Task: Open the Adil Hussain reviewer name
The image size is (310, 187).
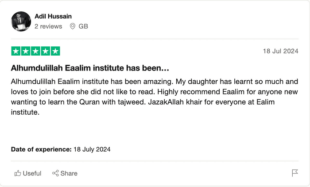Action: tap(53, 16)
